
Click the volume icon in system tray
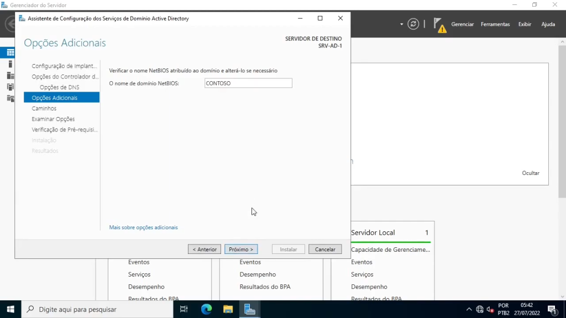click(x=490, y=309)
